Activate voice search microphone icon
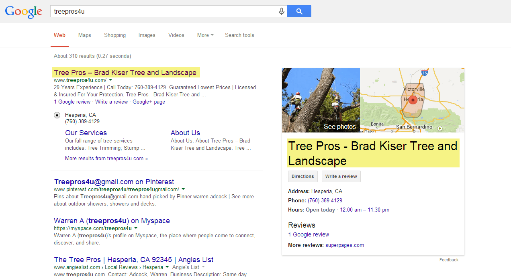 coord(282,11)
